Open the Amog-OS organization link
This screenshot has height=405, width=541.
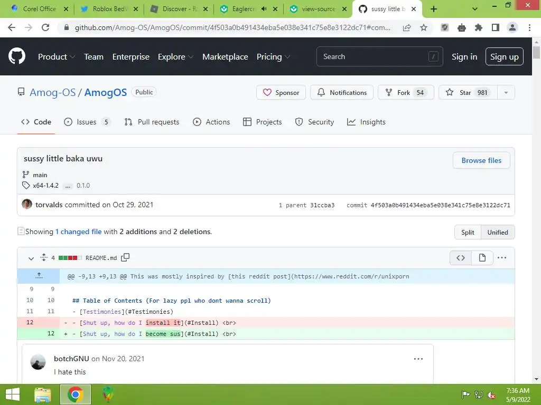(52, 92)
